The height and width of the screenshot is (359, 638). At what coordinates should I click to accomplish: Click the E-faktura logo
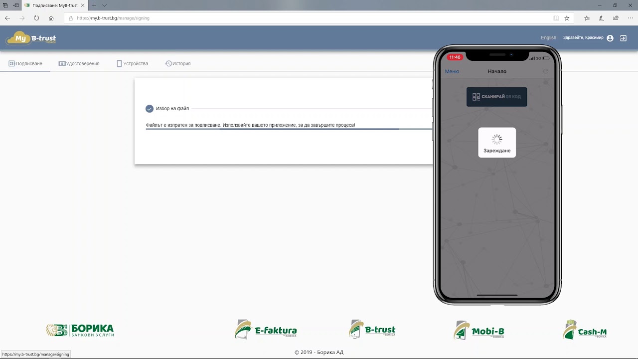pyautogui.click(x=266, y=330)
